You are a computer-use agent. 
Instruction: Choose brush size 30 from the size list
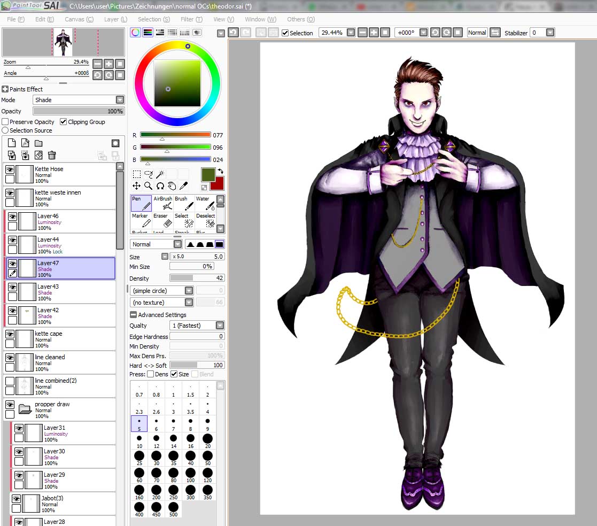(x=156, y=459)
